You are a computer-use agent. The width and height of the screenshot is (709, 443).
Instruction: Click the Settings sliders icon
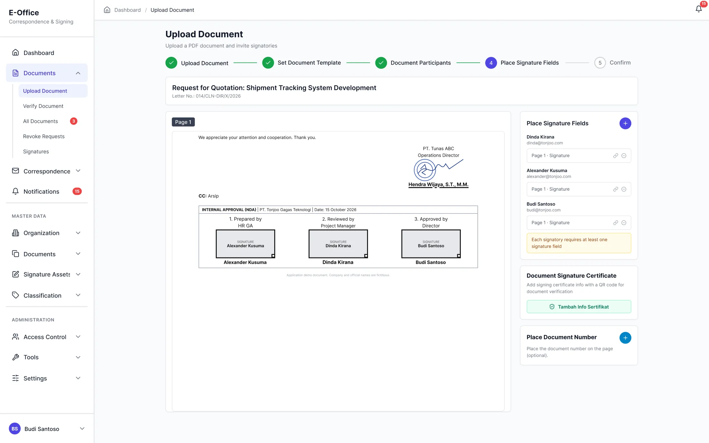click(15, 378)
